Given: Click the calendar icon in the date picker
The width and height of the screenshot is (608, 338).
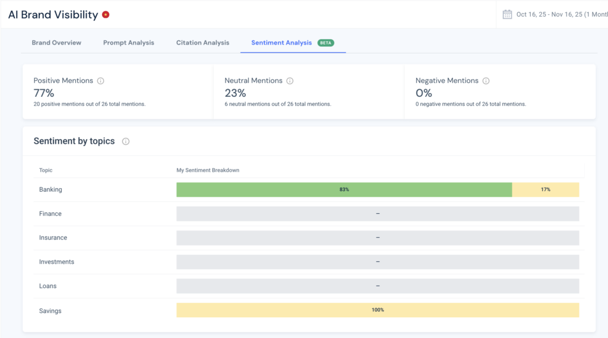Looking at the screenshot, I should [x=507, y=14].
